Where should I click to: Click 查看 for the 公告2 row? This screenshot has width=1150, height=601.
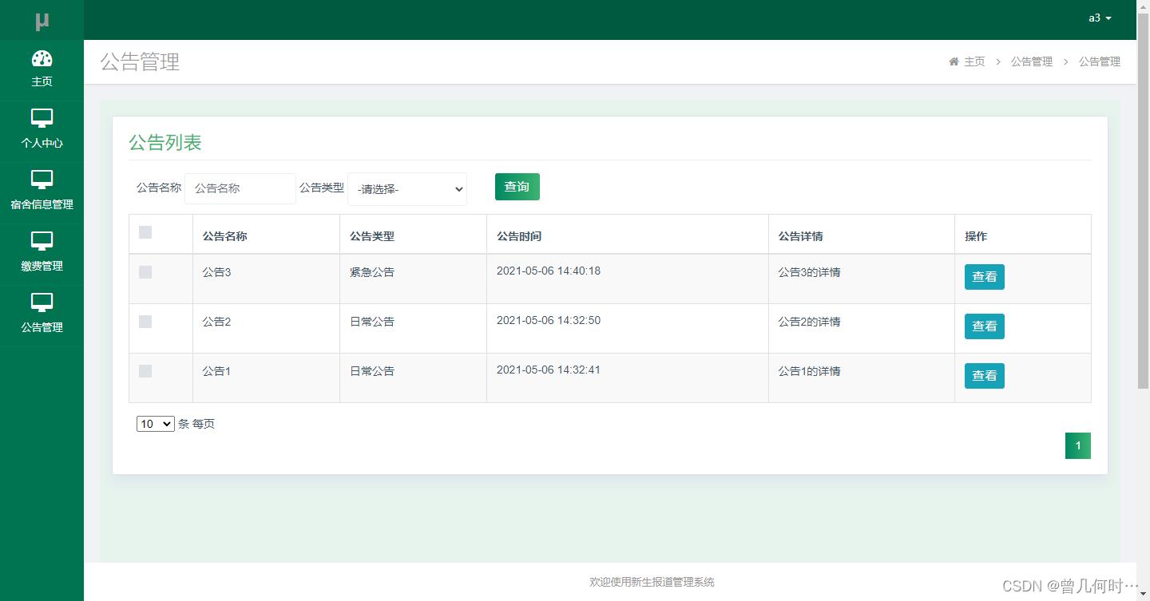coord(984,326)
